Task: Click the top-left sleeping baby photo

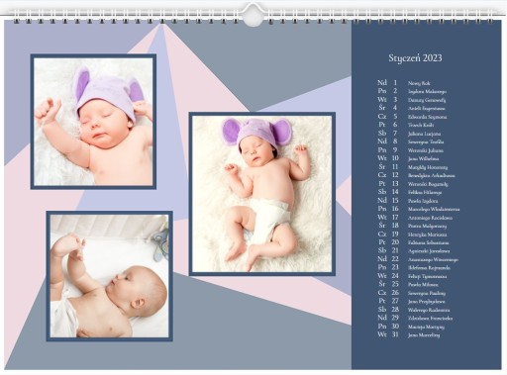Action: [93, 122]
